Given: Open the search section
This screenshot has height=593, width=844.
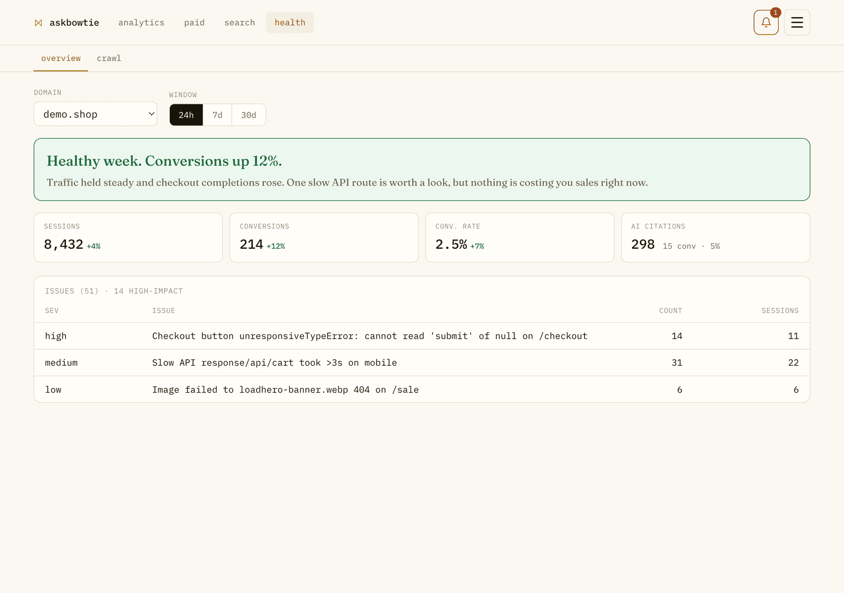Looking at the screenshot, I should coord(240,23).
